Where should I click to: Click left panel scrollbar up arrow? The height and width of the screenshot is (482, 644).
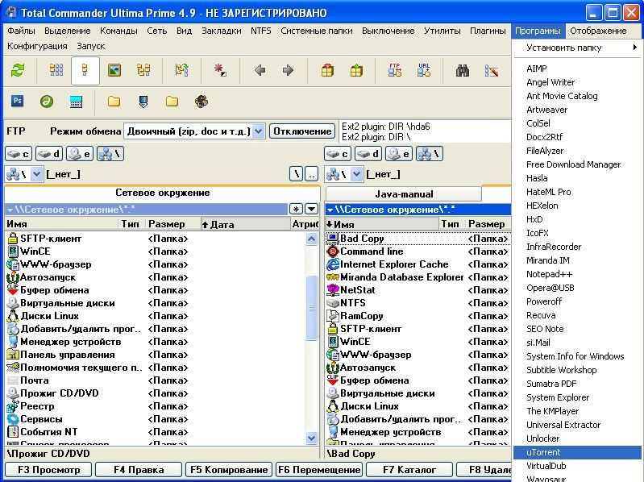312,239
